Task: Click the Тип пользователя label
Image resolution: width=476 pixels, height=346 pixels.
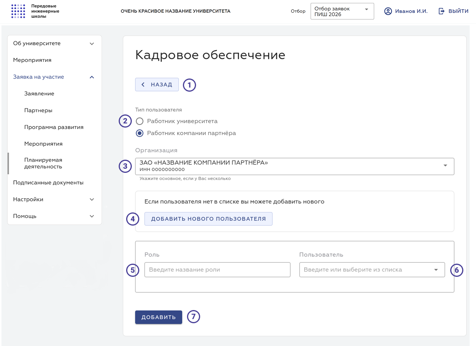Action: (159, 110)
